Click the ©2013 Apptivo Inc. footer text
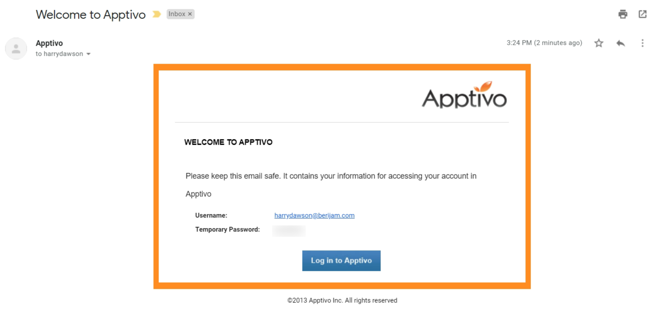 coord(342,300)
